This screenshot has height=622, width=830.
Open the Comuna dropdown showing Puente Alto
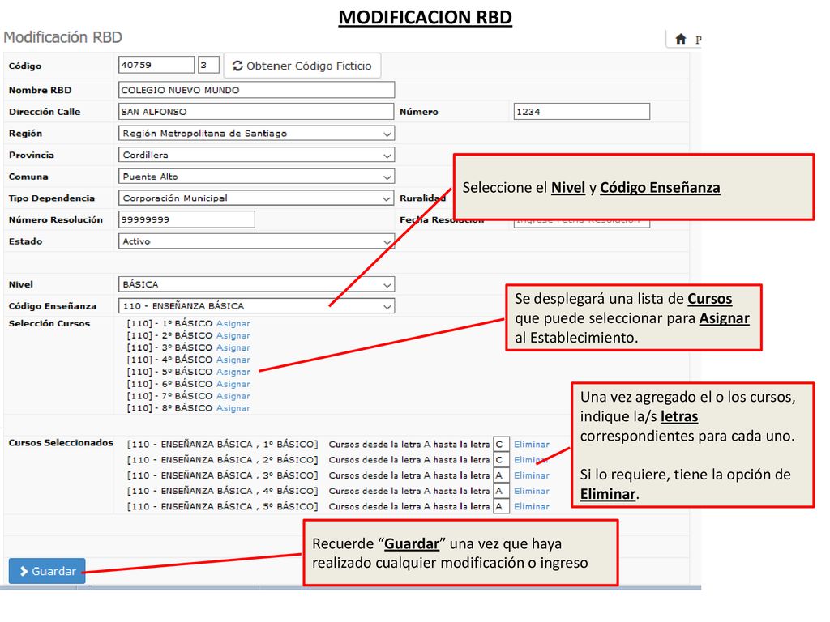click(256, 177)
